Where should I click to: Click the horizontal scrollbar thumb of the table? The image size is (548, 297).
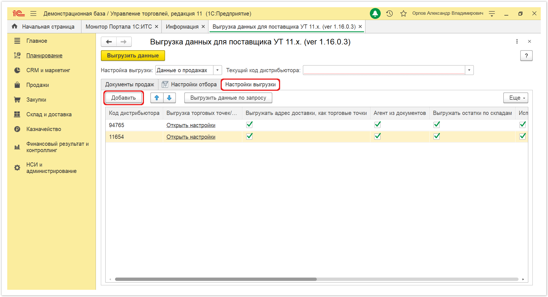[216, 279]
